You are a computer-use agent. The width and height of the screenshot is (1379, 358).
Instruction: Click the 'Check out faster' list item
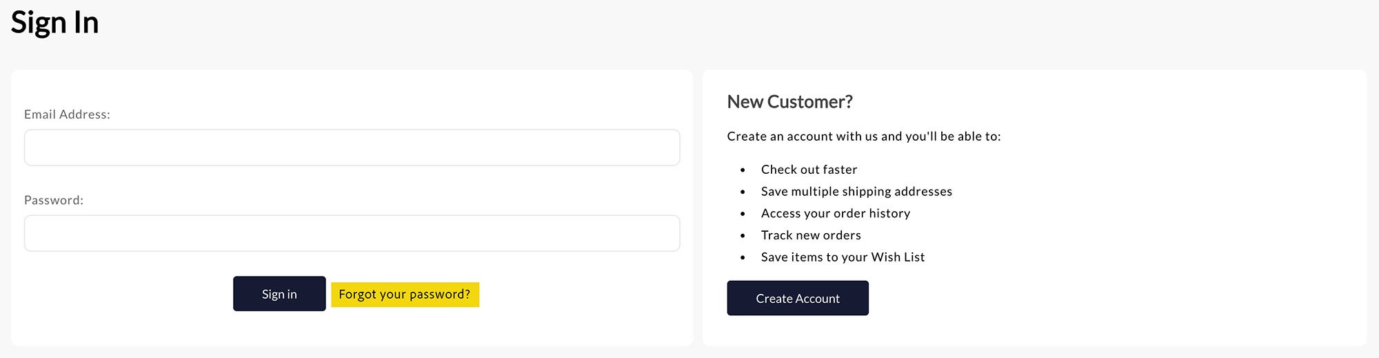[x=809, y=170]
